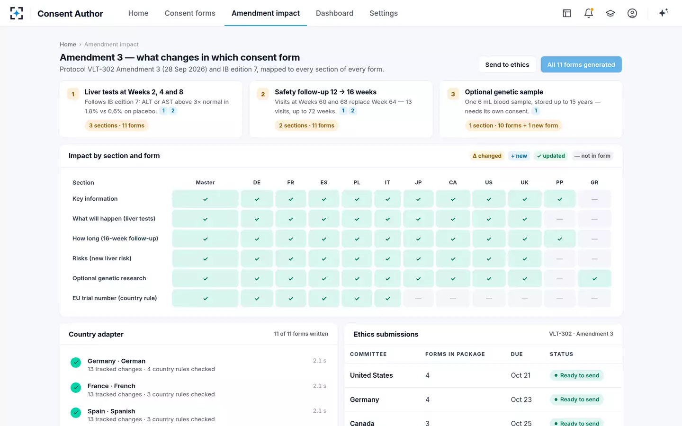Click the '3 sections · 11 forms' tag
Image resolution: width=682 pixels, height=426 pixels.
click(117, 125)
